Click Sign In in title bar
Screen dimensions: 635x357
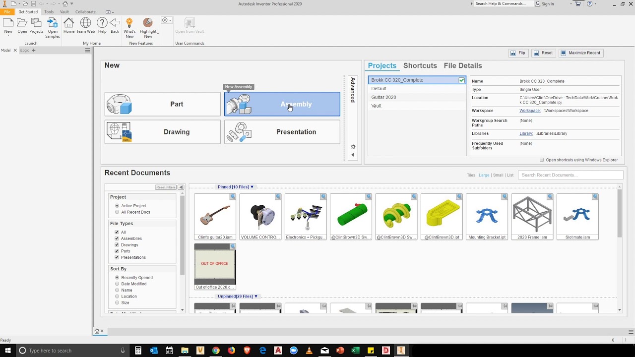coord(544,4)
